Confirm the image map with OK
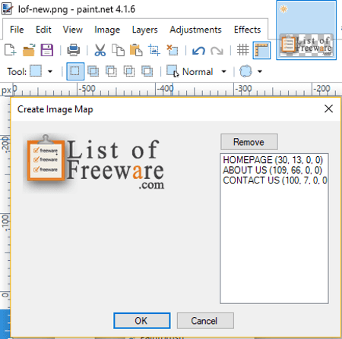The width and height of the screenshot is (342, 339). (142, 321)
